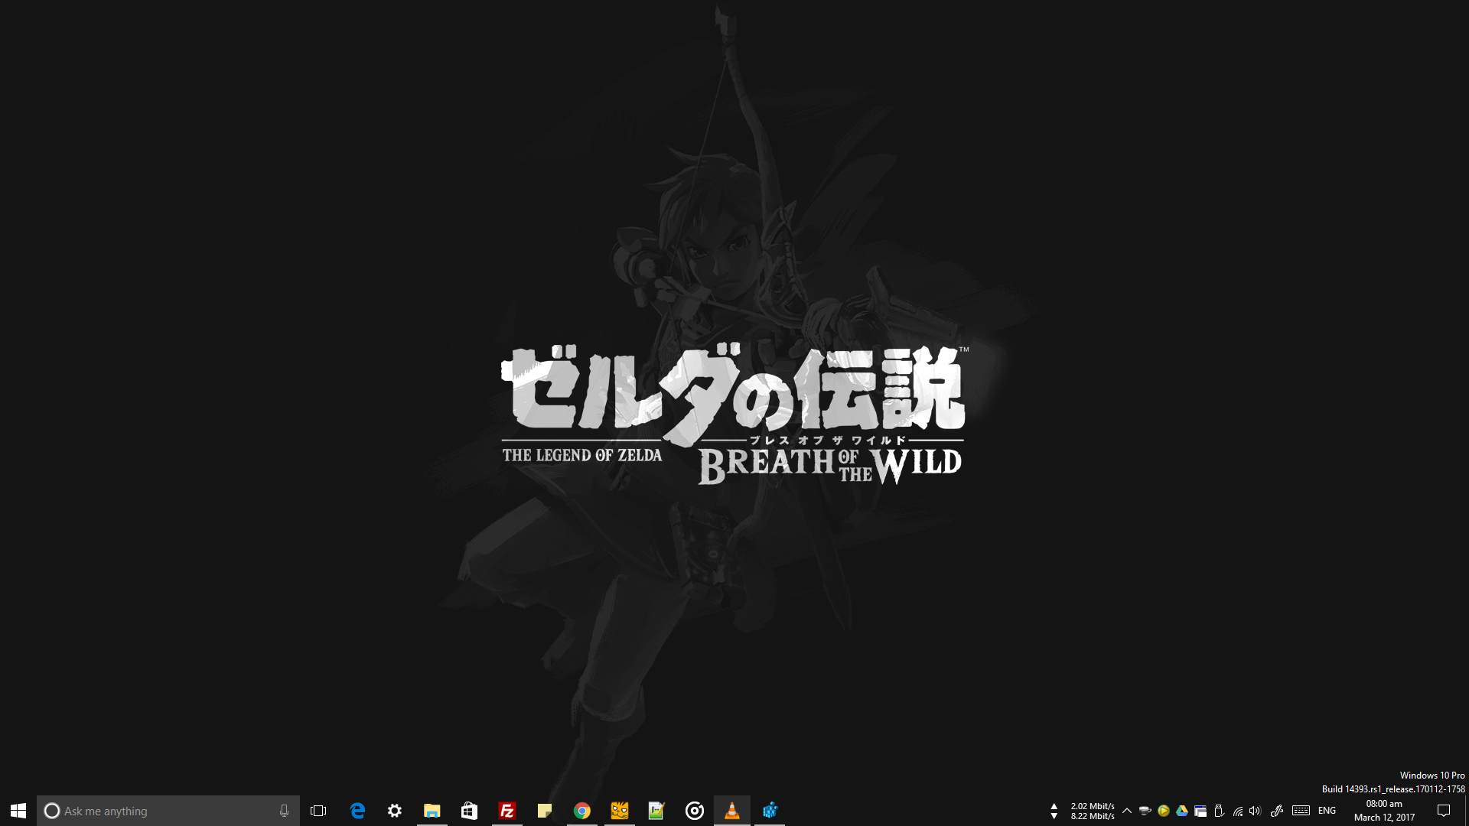The width and height of the screenshot is (1469, 826).
Task: Click the coffee-cup tray icon
Action: point(1145,811)
